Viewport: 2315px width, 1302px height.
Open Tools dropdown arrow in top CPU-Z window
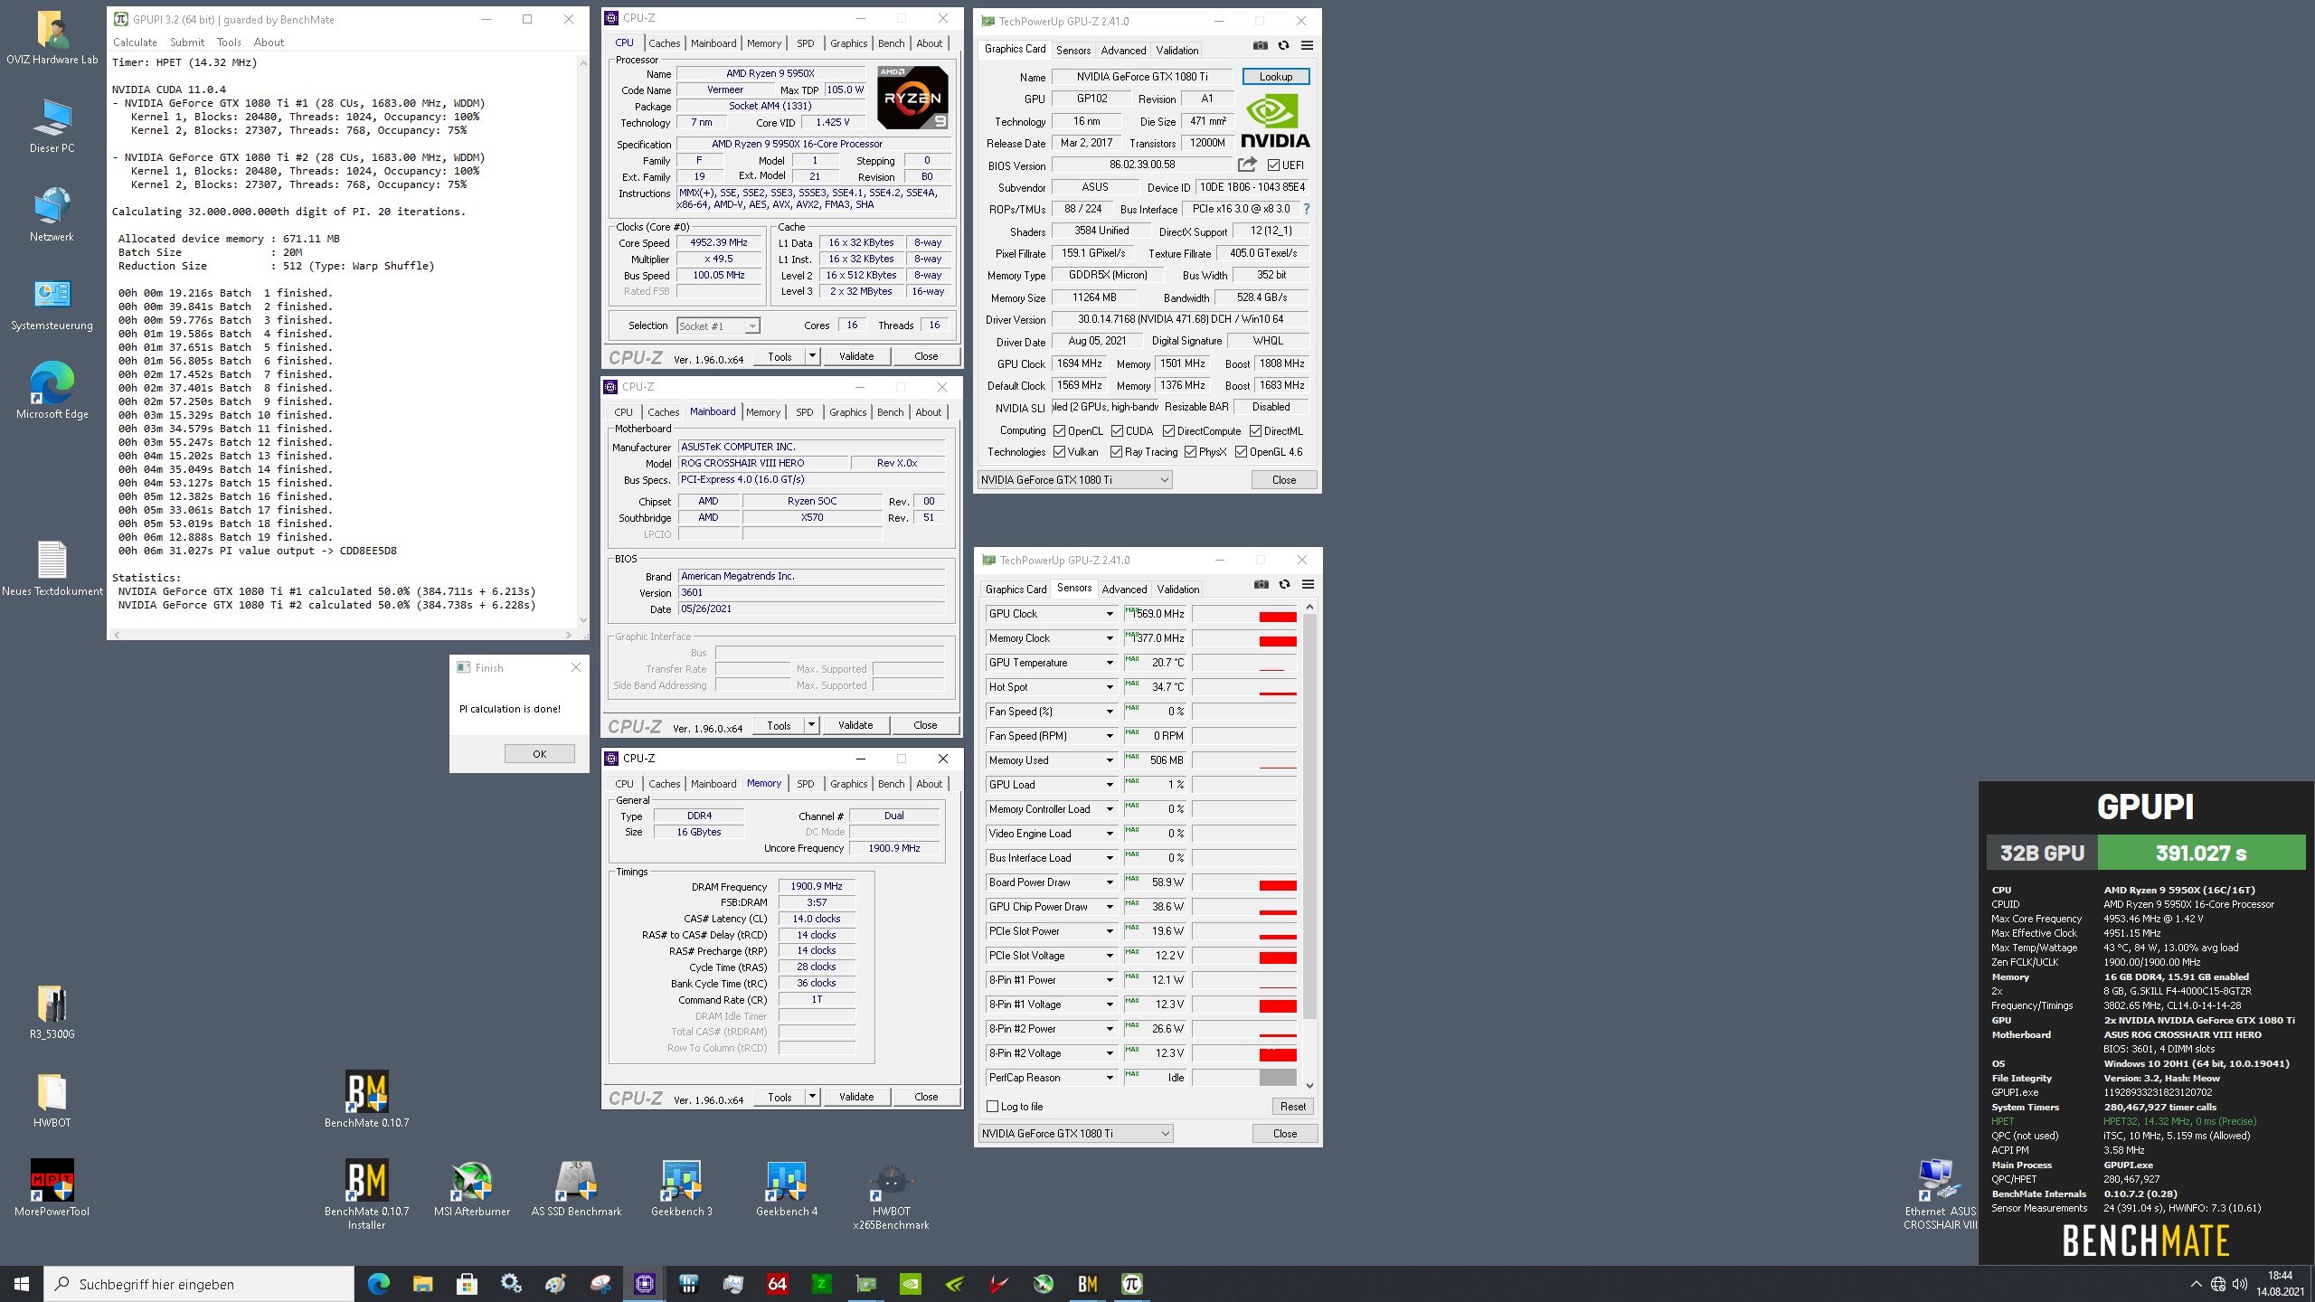[x=812, y=356]
